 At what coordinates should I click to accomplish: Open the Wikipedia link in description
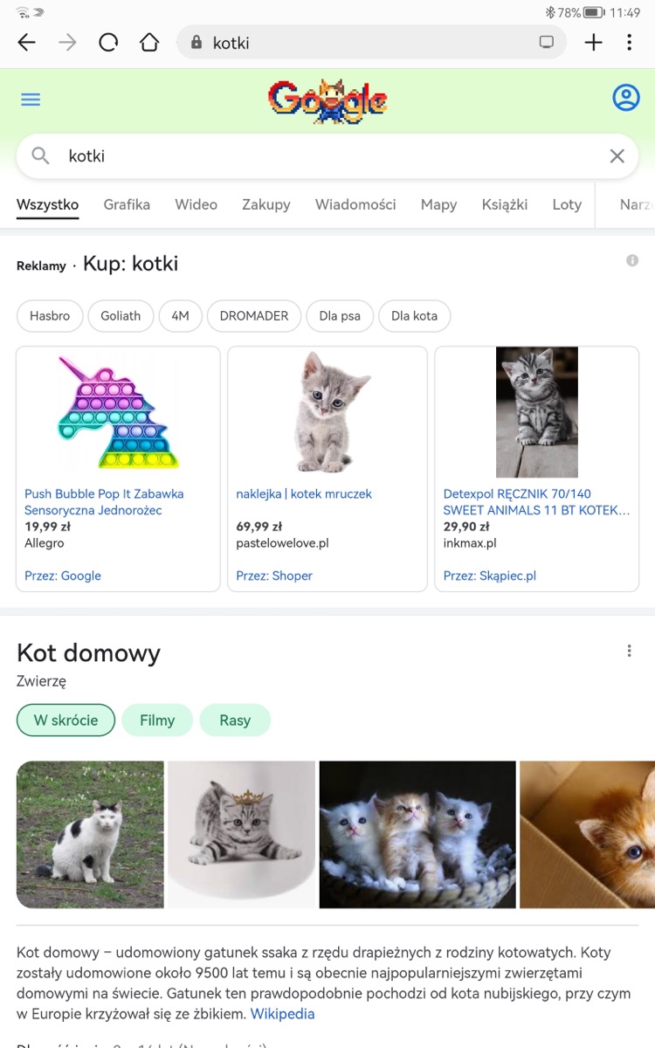pos(282,1014)
